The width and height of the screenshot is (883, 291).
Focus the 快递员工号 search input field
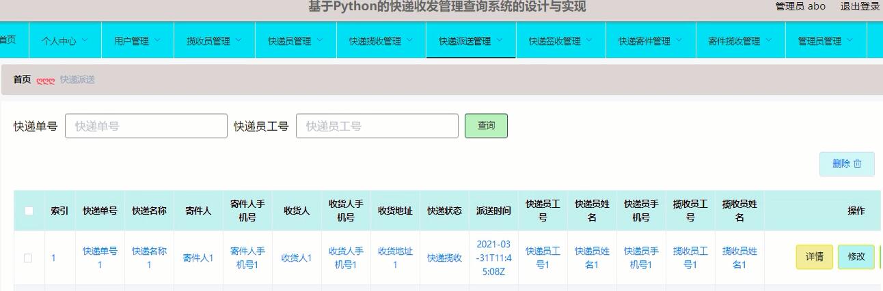377,126
